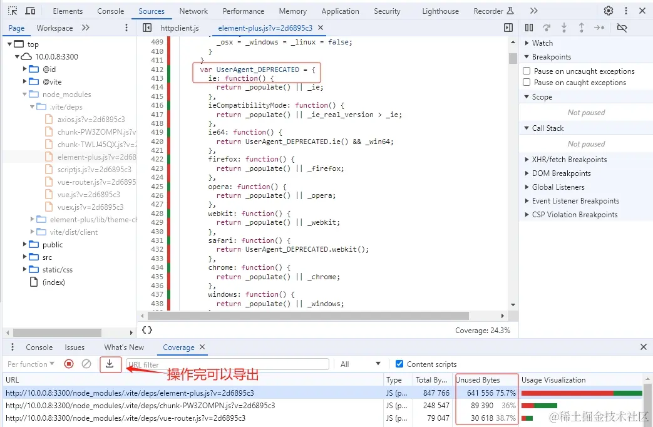Viewport: 653px width, 427px height.
Task: Step into next function call
Action: [x=564, y=28]
